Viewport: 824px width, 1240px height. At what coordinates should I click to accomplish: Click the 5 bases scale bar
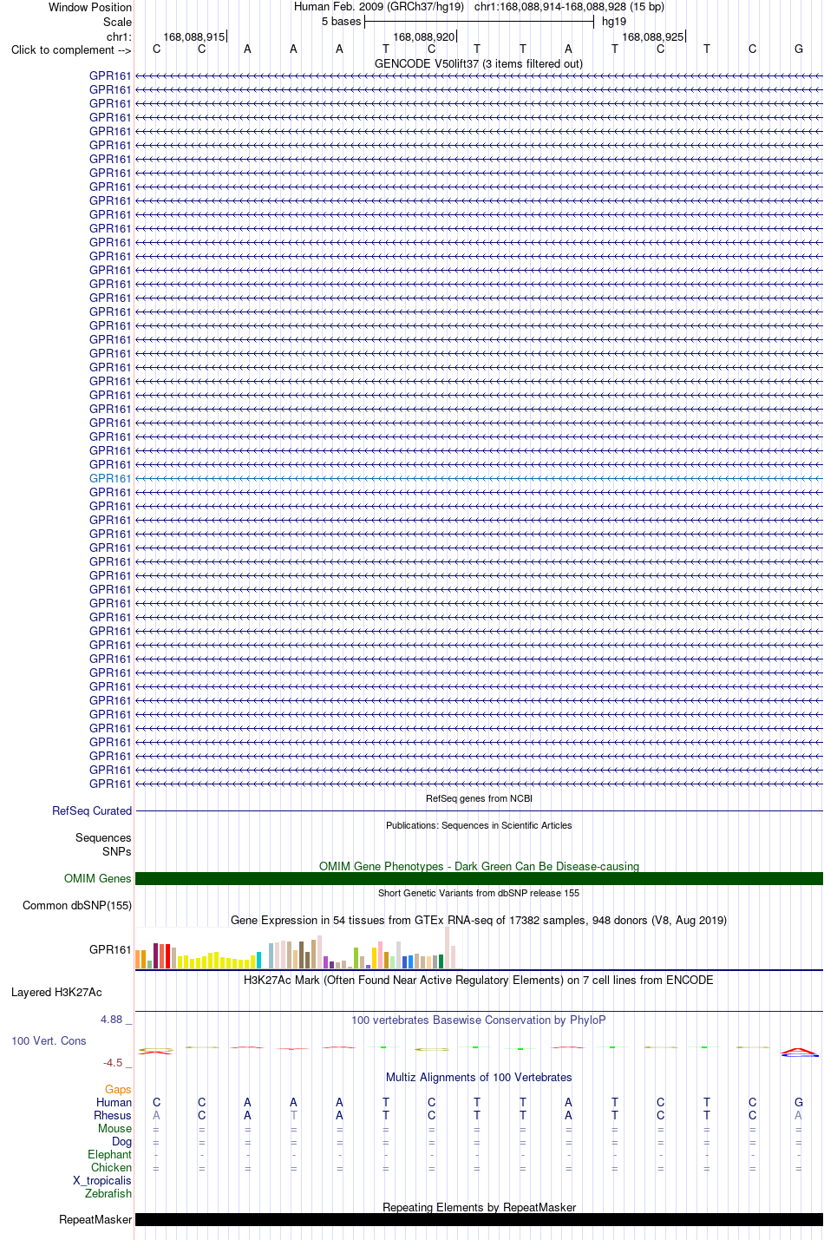point(479,22)
